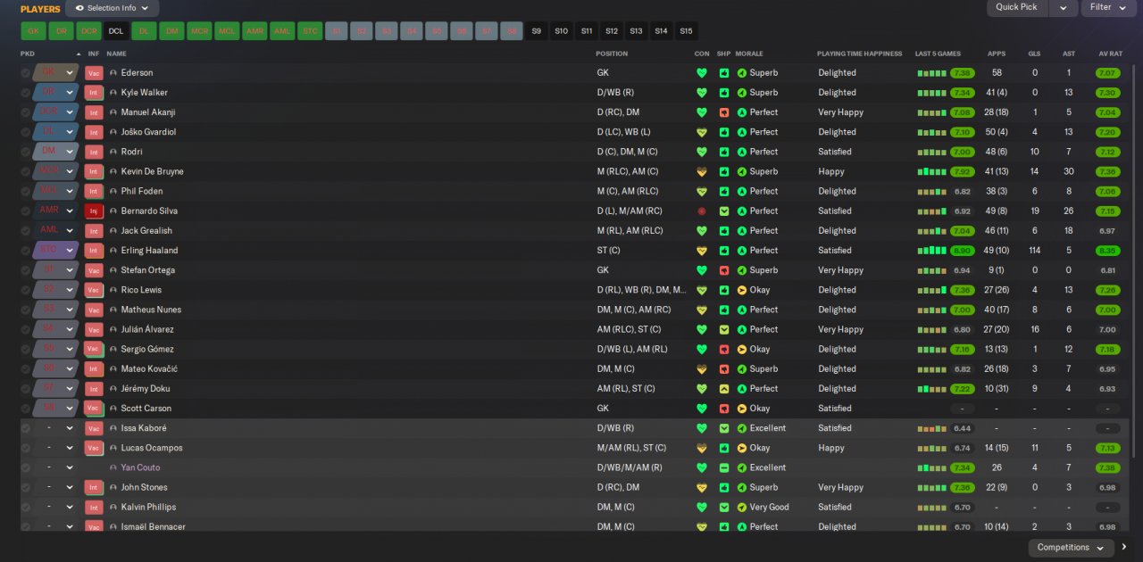Click the morale arrow icon for Rodri
The width and height of the screenshot is (1143, 562).
[x=741, y=152]
